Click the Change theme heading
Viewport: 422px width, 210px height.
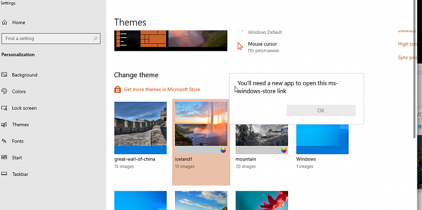(x=136, y=75)
